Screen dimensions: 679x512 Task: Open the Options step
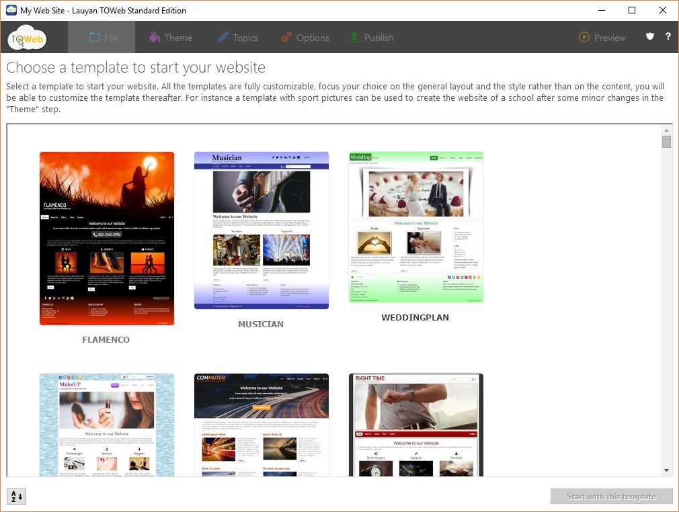[x=305, y=38]
